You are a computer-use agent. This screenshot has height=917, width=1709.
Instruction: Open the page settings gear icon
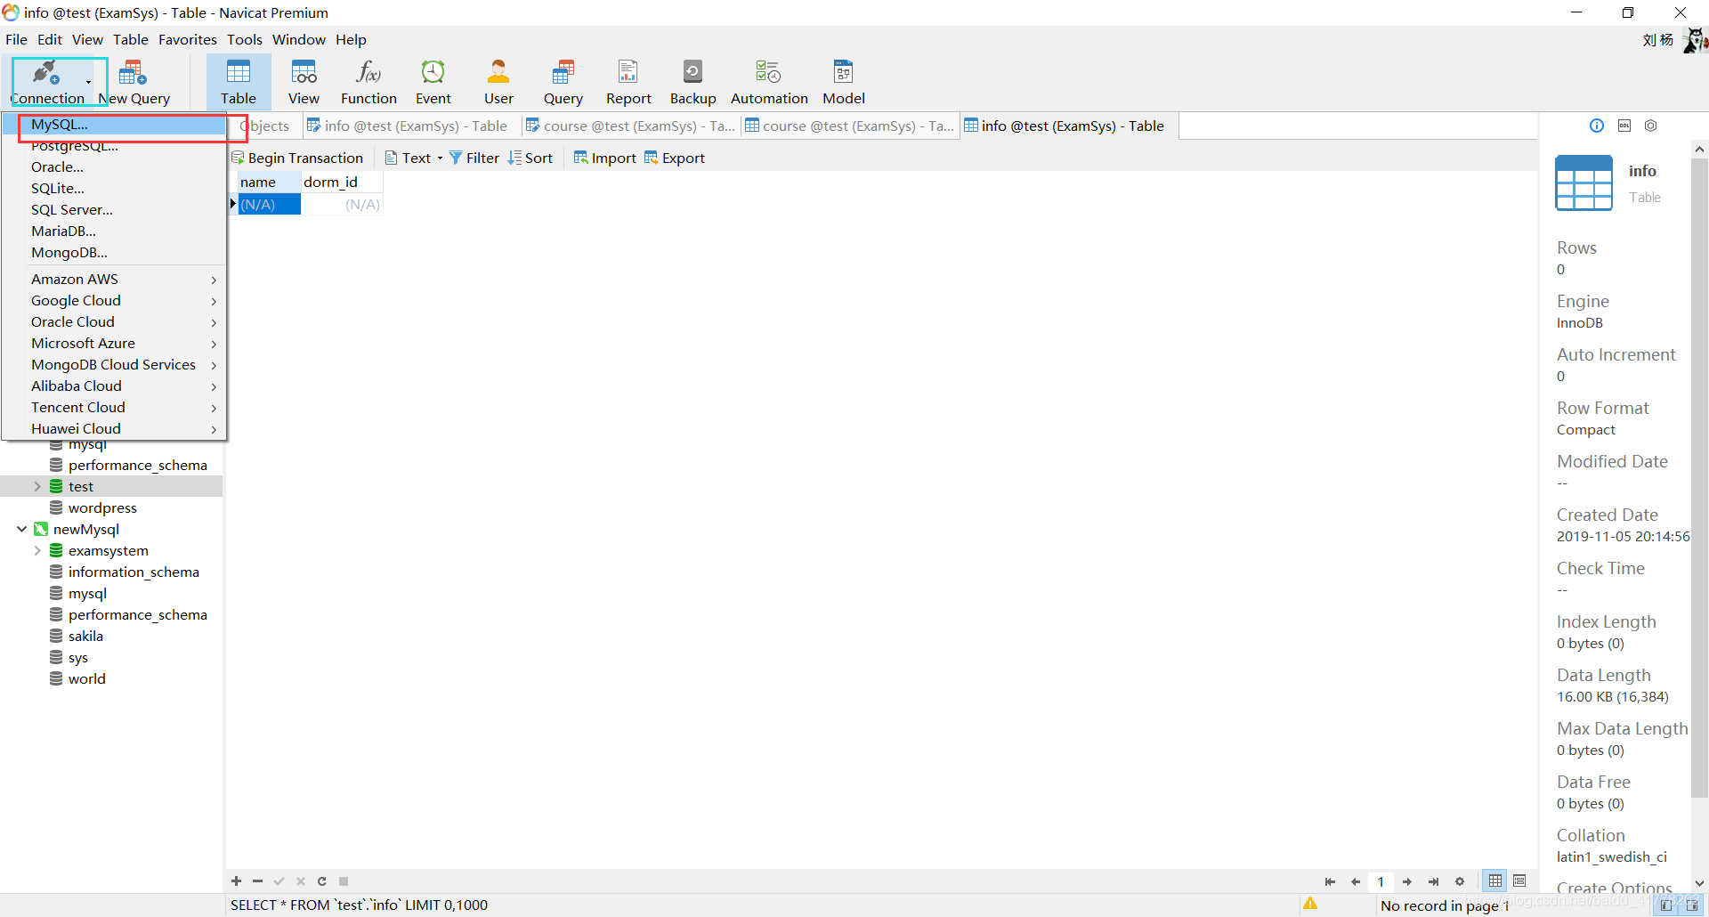point(1460,881)
